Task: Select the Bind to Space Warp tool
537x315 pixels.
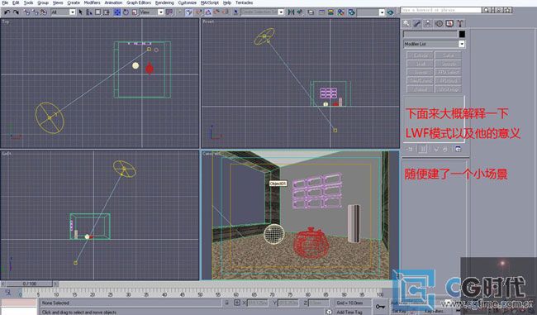Action: coord(44,12)
